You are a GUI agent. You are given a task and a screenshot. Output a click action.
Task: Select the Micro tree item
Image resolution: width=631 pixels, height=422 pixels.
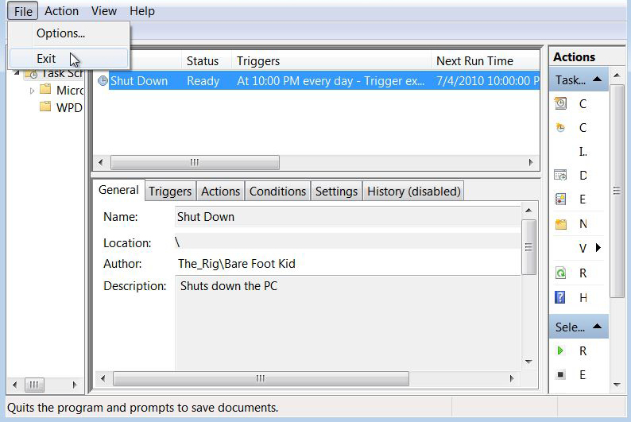coord(70,90)
